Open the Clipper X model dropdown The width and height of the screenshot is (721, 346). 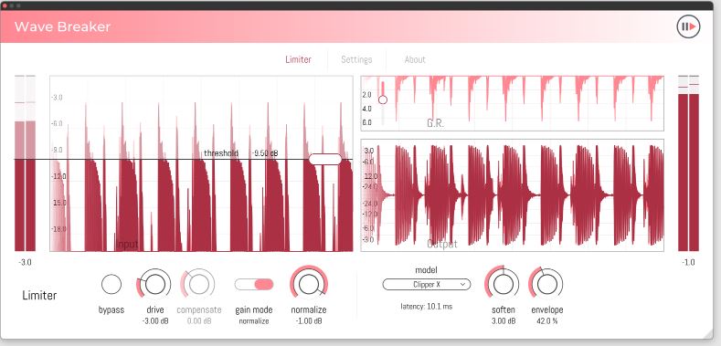click(x=427, y=285)
